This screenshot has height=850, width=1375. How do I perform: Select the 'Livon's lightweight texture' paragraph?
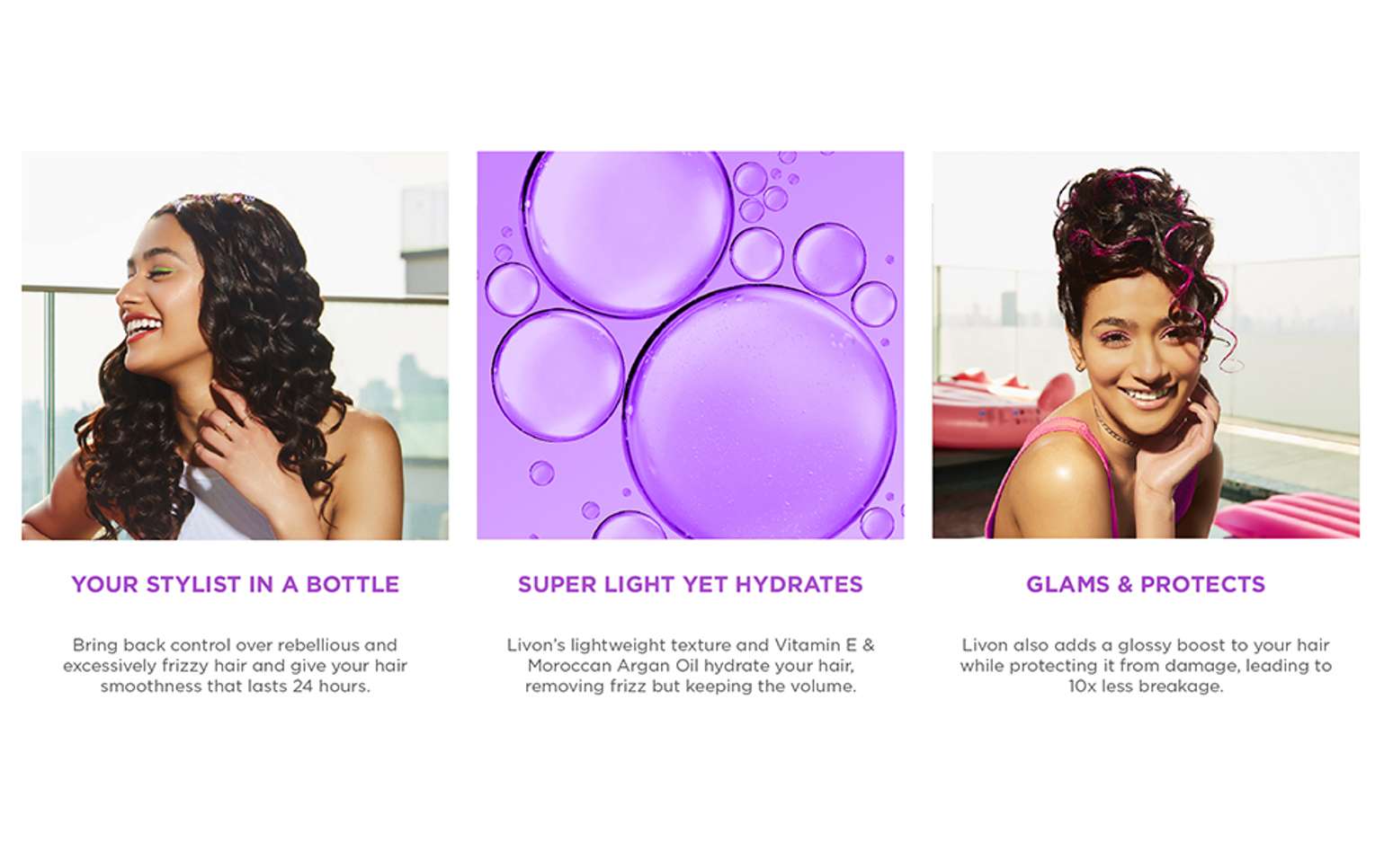click(690, 665)
